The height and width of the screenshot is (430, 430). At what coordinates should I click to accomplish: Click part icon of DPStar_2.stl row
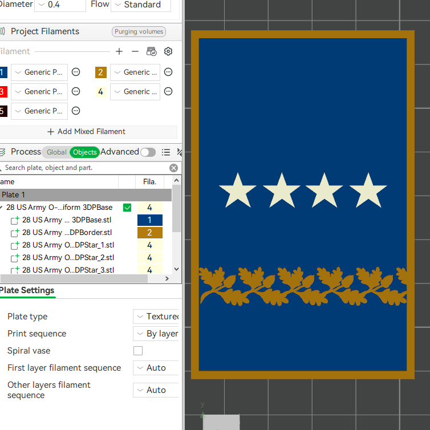(15, 258)
